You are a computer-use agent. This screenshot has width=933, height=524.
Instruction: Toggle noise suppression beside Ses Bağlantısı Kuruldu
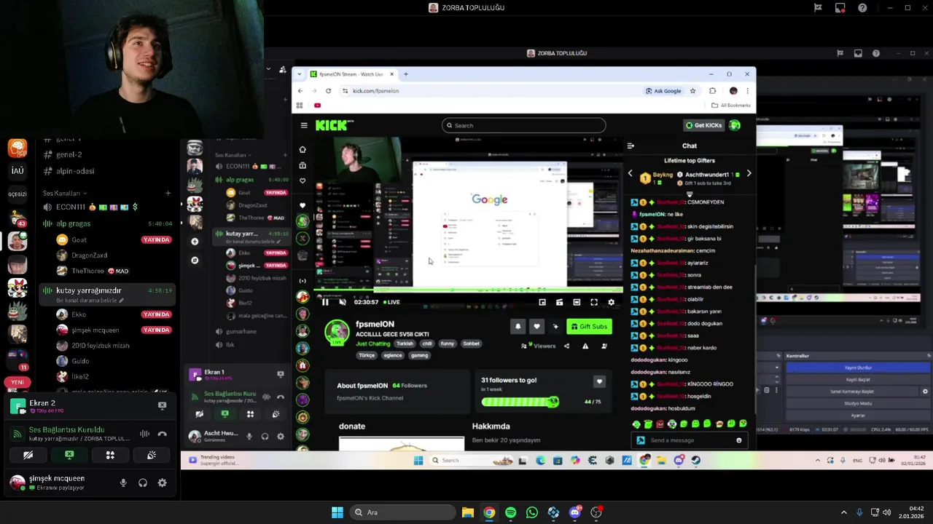[144, 434]
